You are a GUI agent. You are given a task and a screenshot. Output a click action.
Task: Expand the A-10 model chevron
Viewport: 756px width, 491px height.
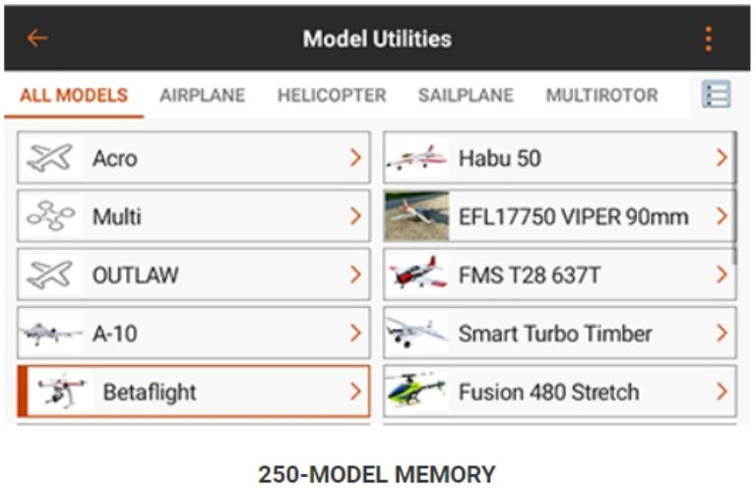[x=355, y=334]
